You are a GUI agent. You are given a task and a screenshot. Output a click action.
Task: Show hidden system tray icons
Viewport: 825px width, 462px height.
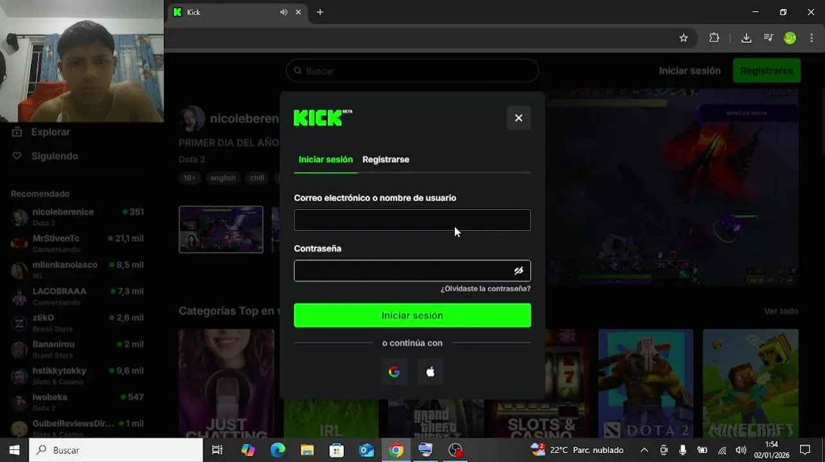(x=644, y=450)
